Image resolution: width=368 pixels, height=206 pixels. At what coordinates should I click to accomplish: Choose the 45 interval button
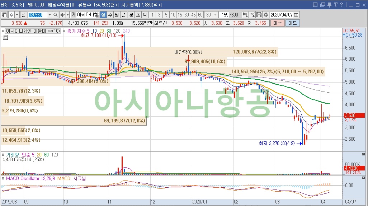pos(193,15)
